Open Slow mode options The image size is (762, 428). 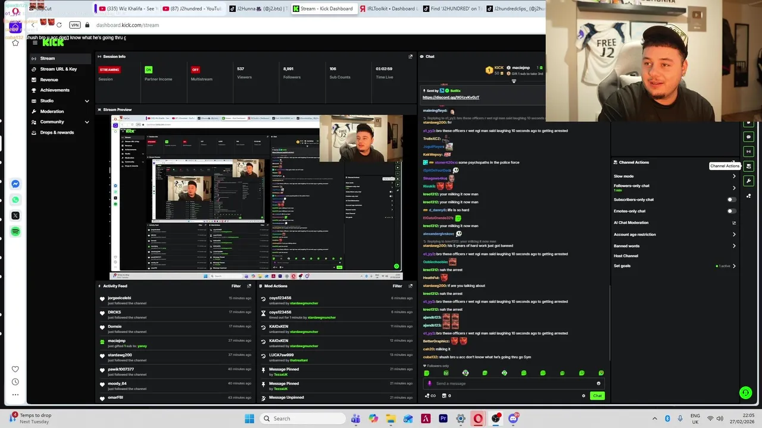[x=674, y=177]
